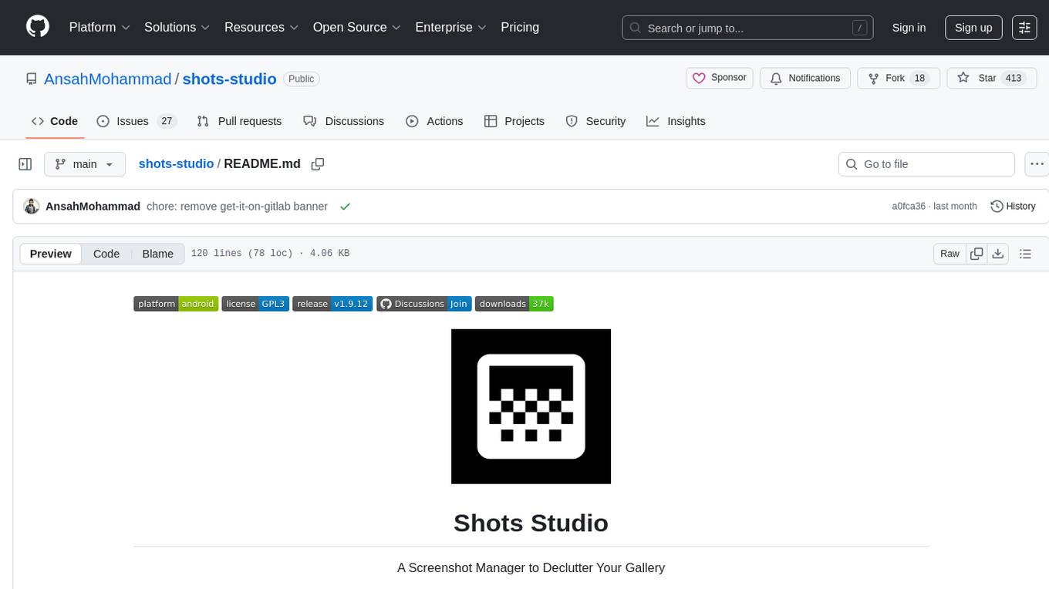Open the README outline list icon
This screenshot has height=589, width=1049.
point(1025,254)
